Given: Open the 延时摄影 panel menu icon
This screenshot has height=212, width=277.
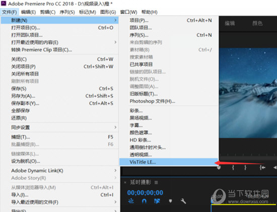Looking at the screenshot, I should click(156, 182).
